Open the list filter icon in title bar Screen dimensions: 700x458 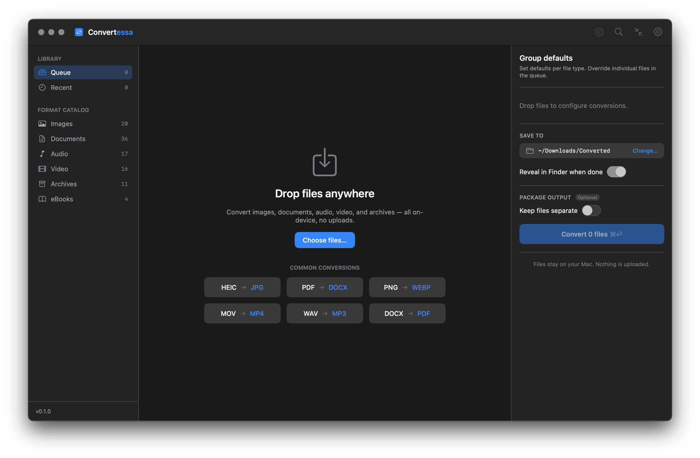599,32
